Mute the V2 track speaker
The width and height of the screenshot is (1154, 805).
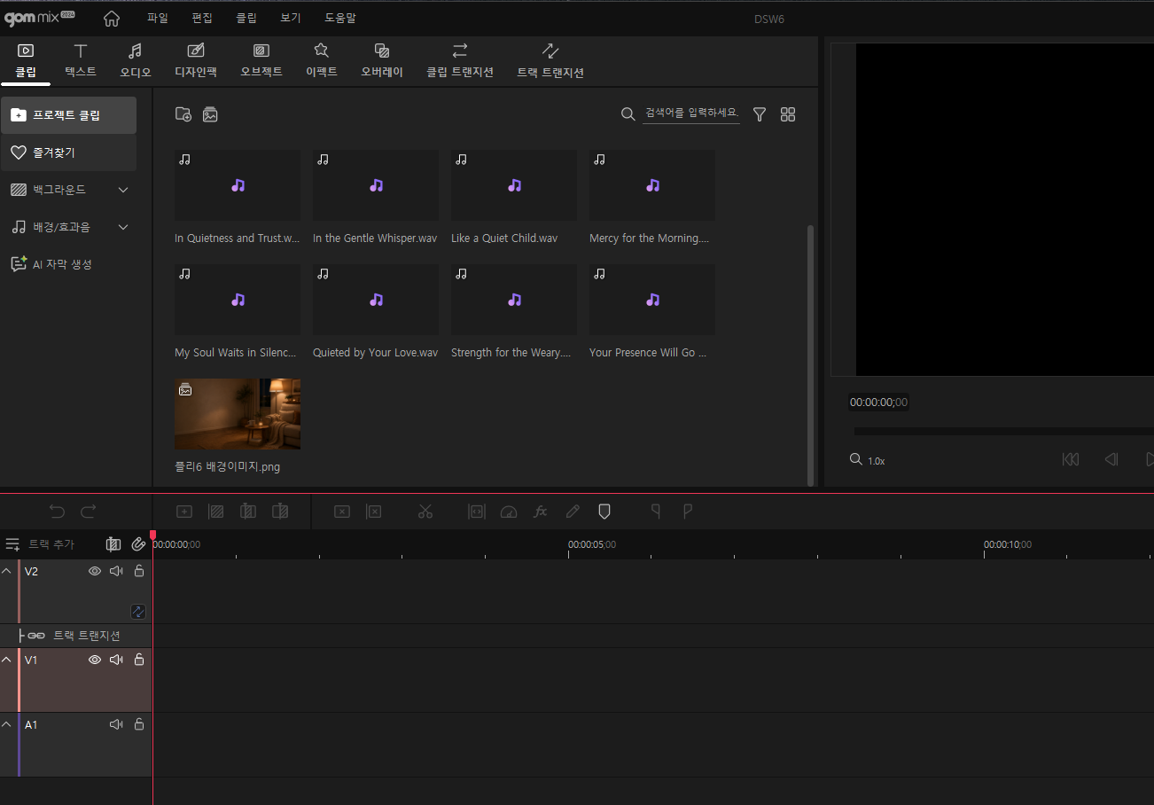pyautogui.click(x=116, y=571)
